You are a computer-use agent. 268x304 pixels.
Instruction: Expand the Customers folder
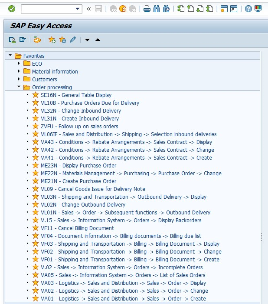pyautogui.click(x=19, y=79)
